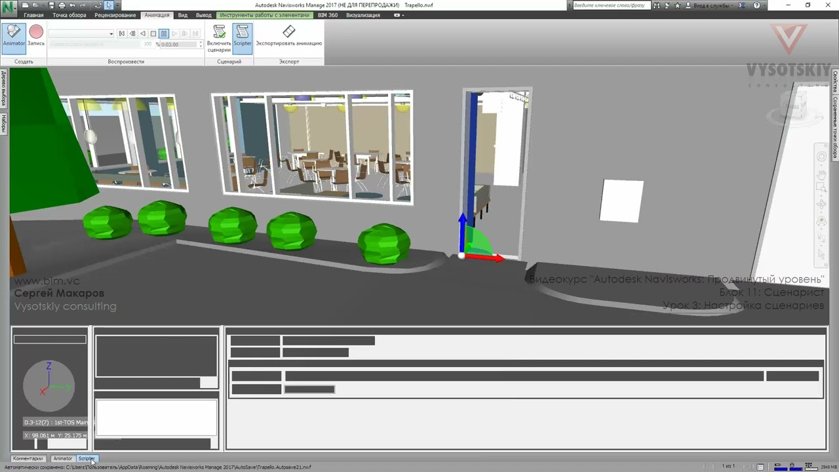Select the Анимация ribbon tab

pos(157,15)
